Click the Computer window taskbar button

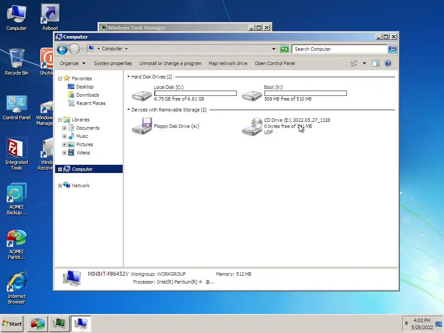(81, 323)
